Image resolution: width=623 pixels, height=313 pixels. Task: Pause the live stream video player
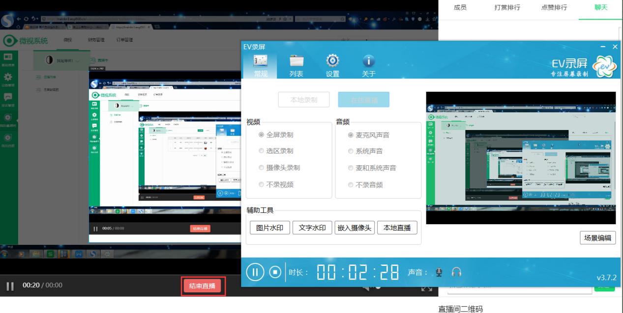tap(10, 286)
